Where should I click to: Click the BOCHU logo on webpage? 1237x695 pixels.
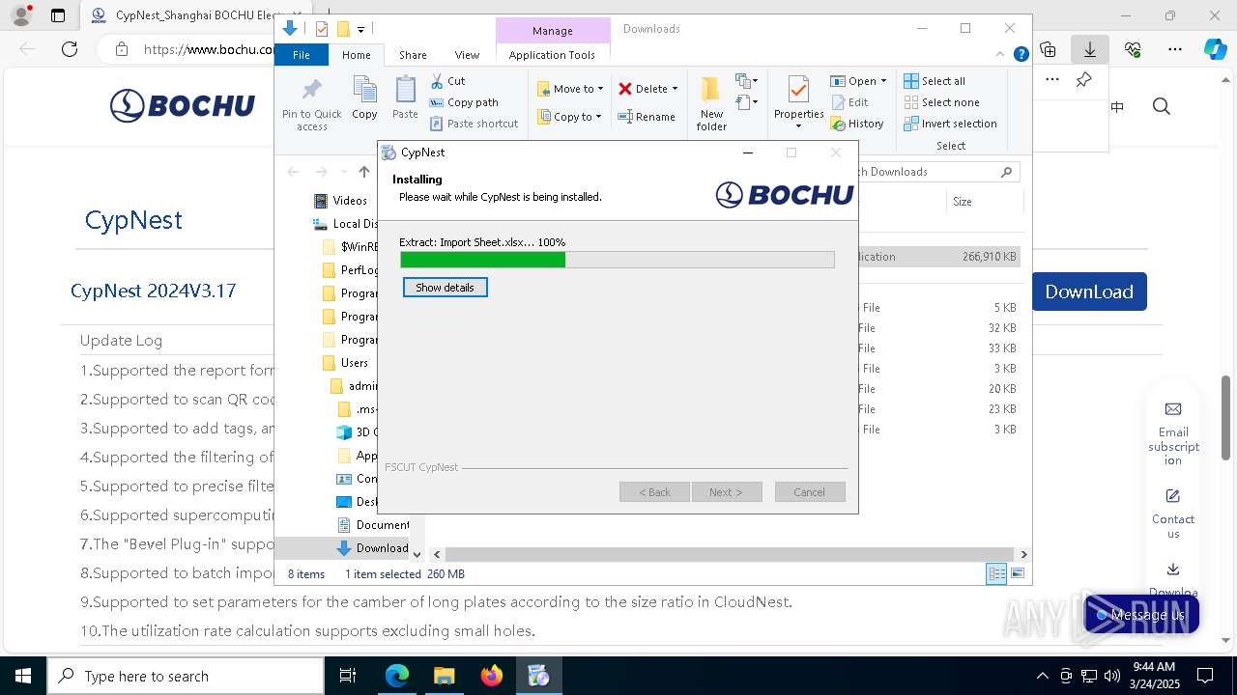pos(183,105)
